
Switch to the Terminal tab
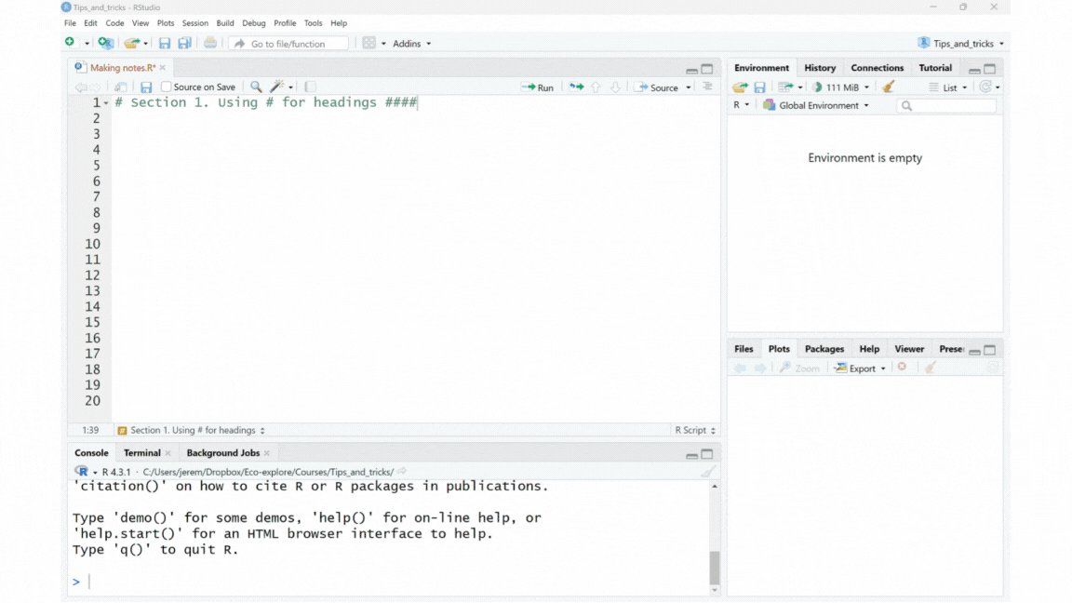pos(141,452)
